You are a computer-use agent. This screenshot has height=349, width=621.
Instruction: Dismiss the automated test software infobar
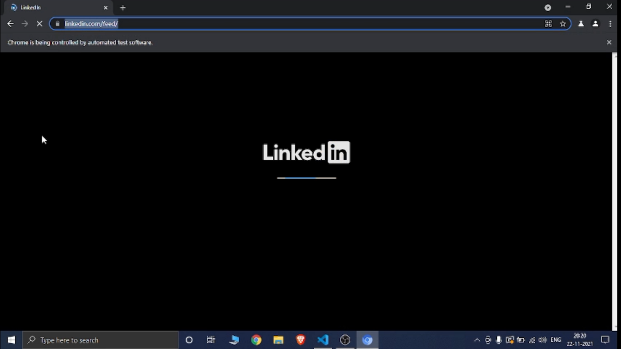click(x=609, y=42)
